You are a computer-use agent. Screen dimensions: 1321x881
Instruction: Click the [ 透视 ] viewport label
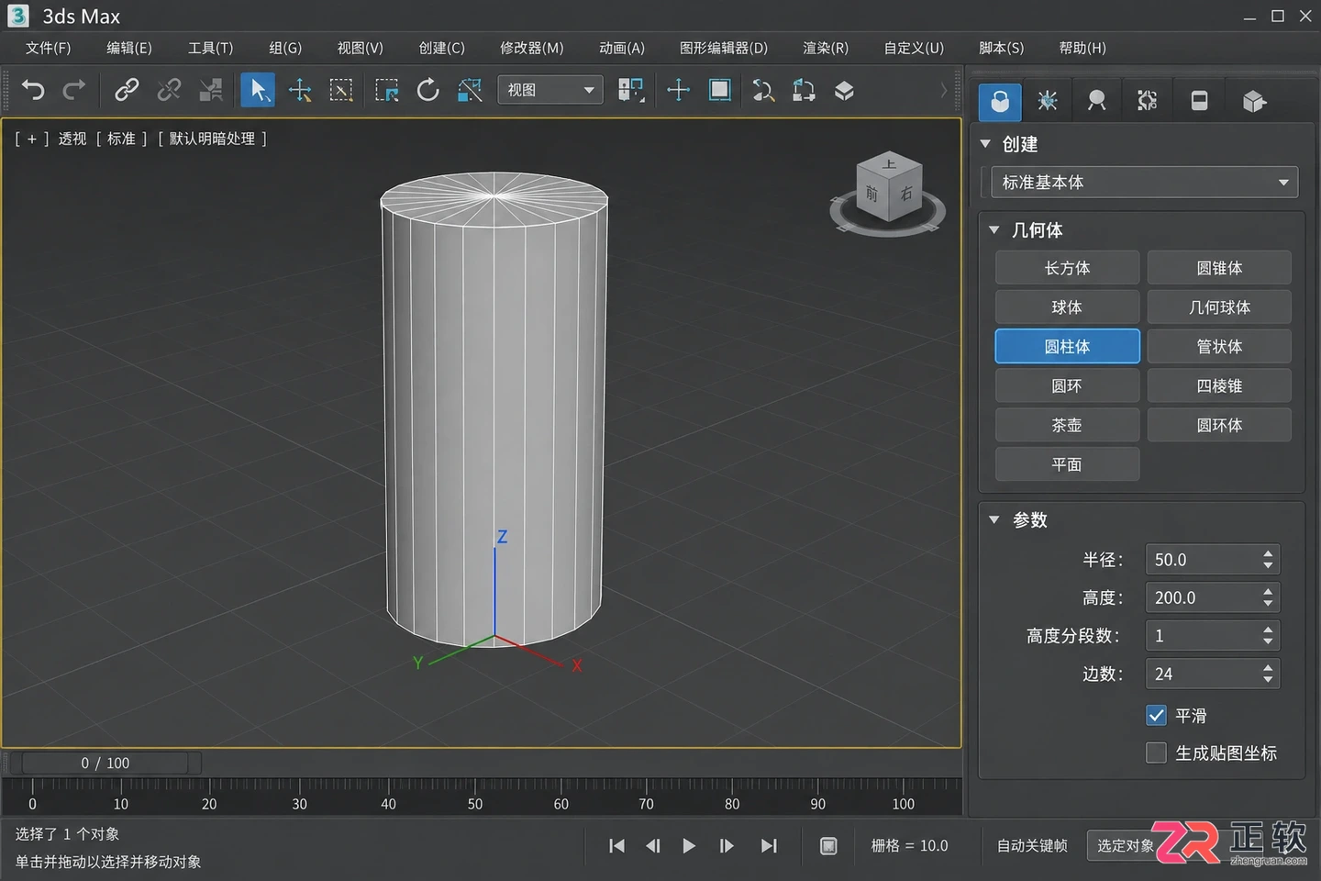72,139
